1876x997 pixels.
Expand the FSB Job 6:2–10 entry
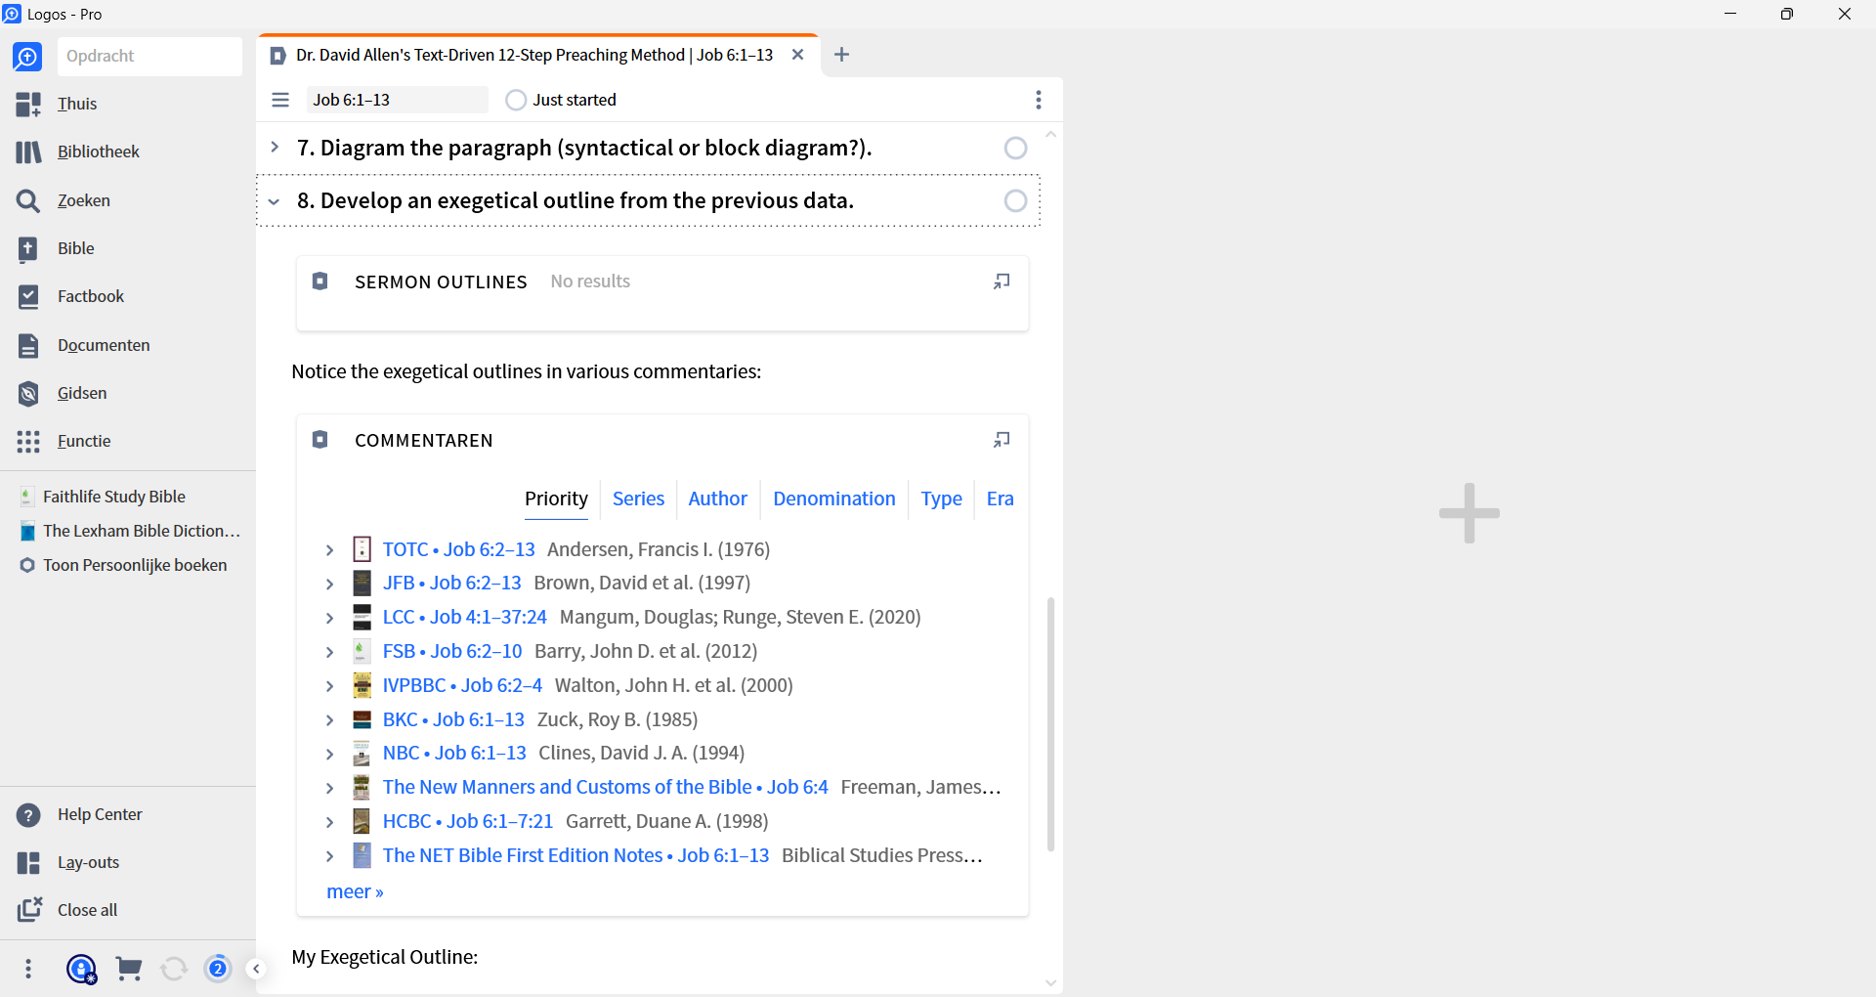click(330, 652)
